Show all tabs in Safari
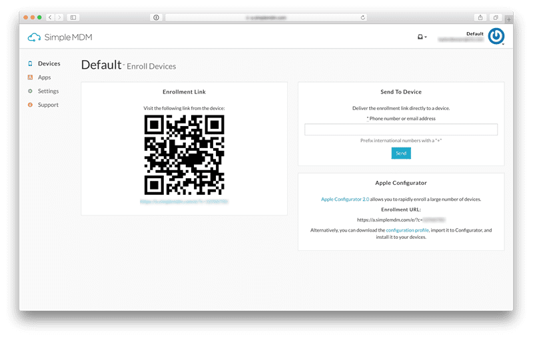The height and width of the screenshot is (339, 533). click(x=496, y=17)
